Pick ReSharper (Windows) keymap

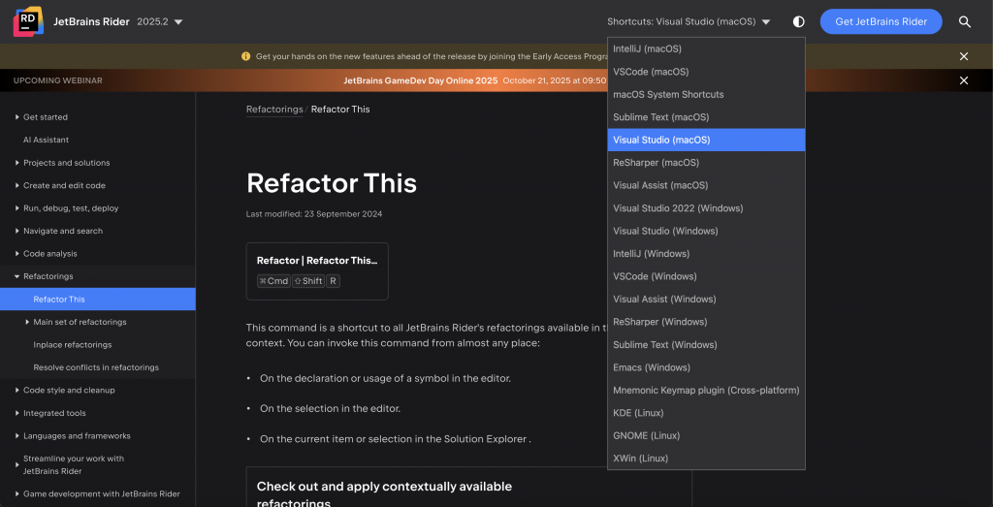[706, 322]
